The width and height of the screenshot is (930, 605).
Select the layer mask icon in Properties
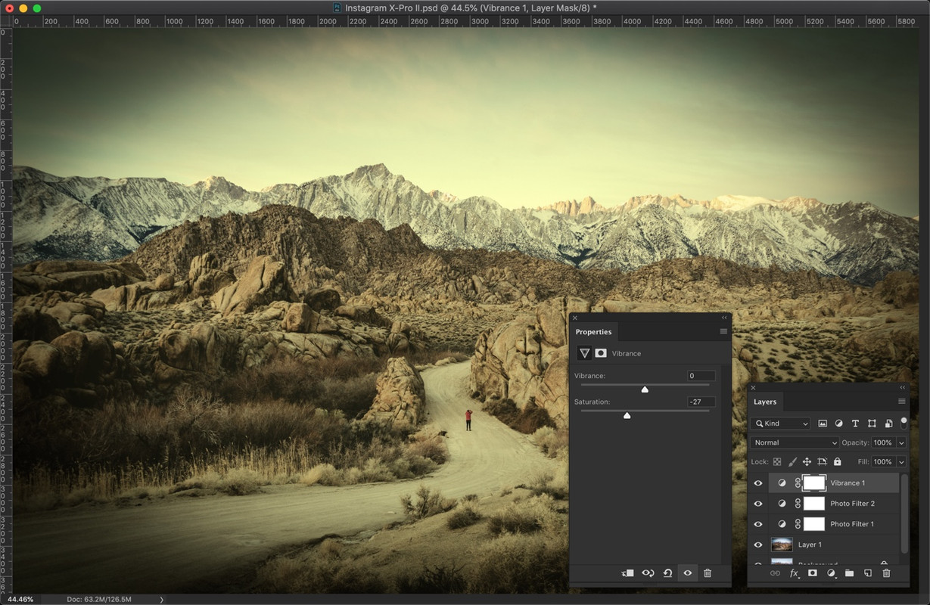point(601,353)
